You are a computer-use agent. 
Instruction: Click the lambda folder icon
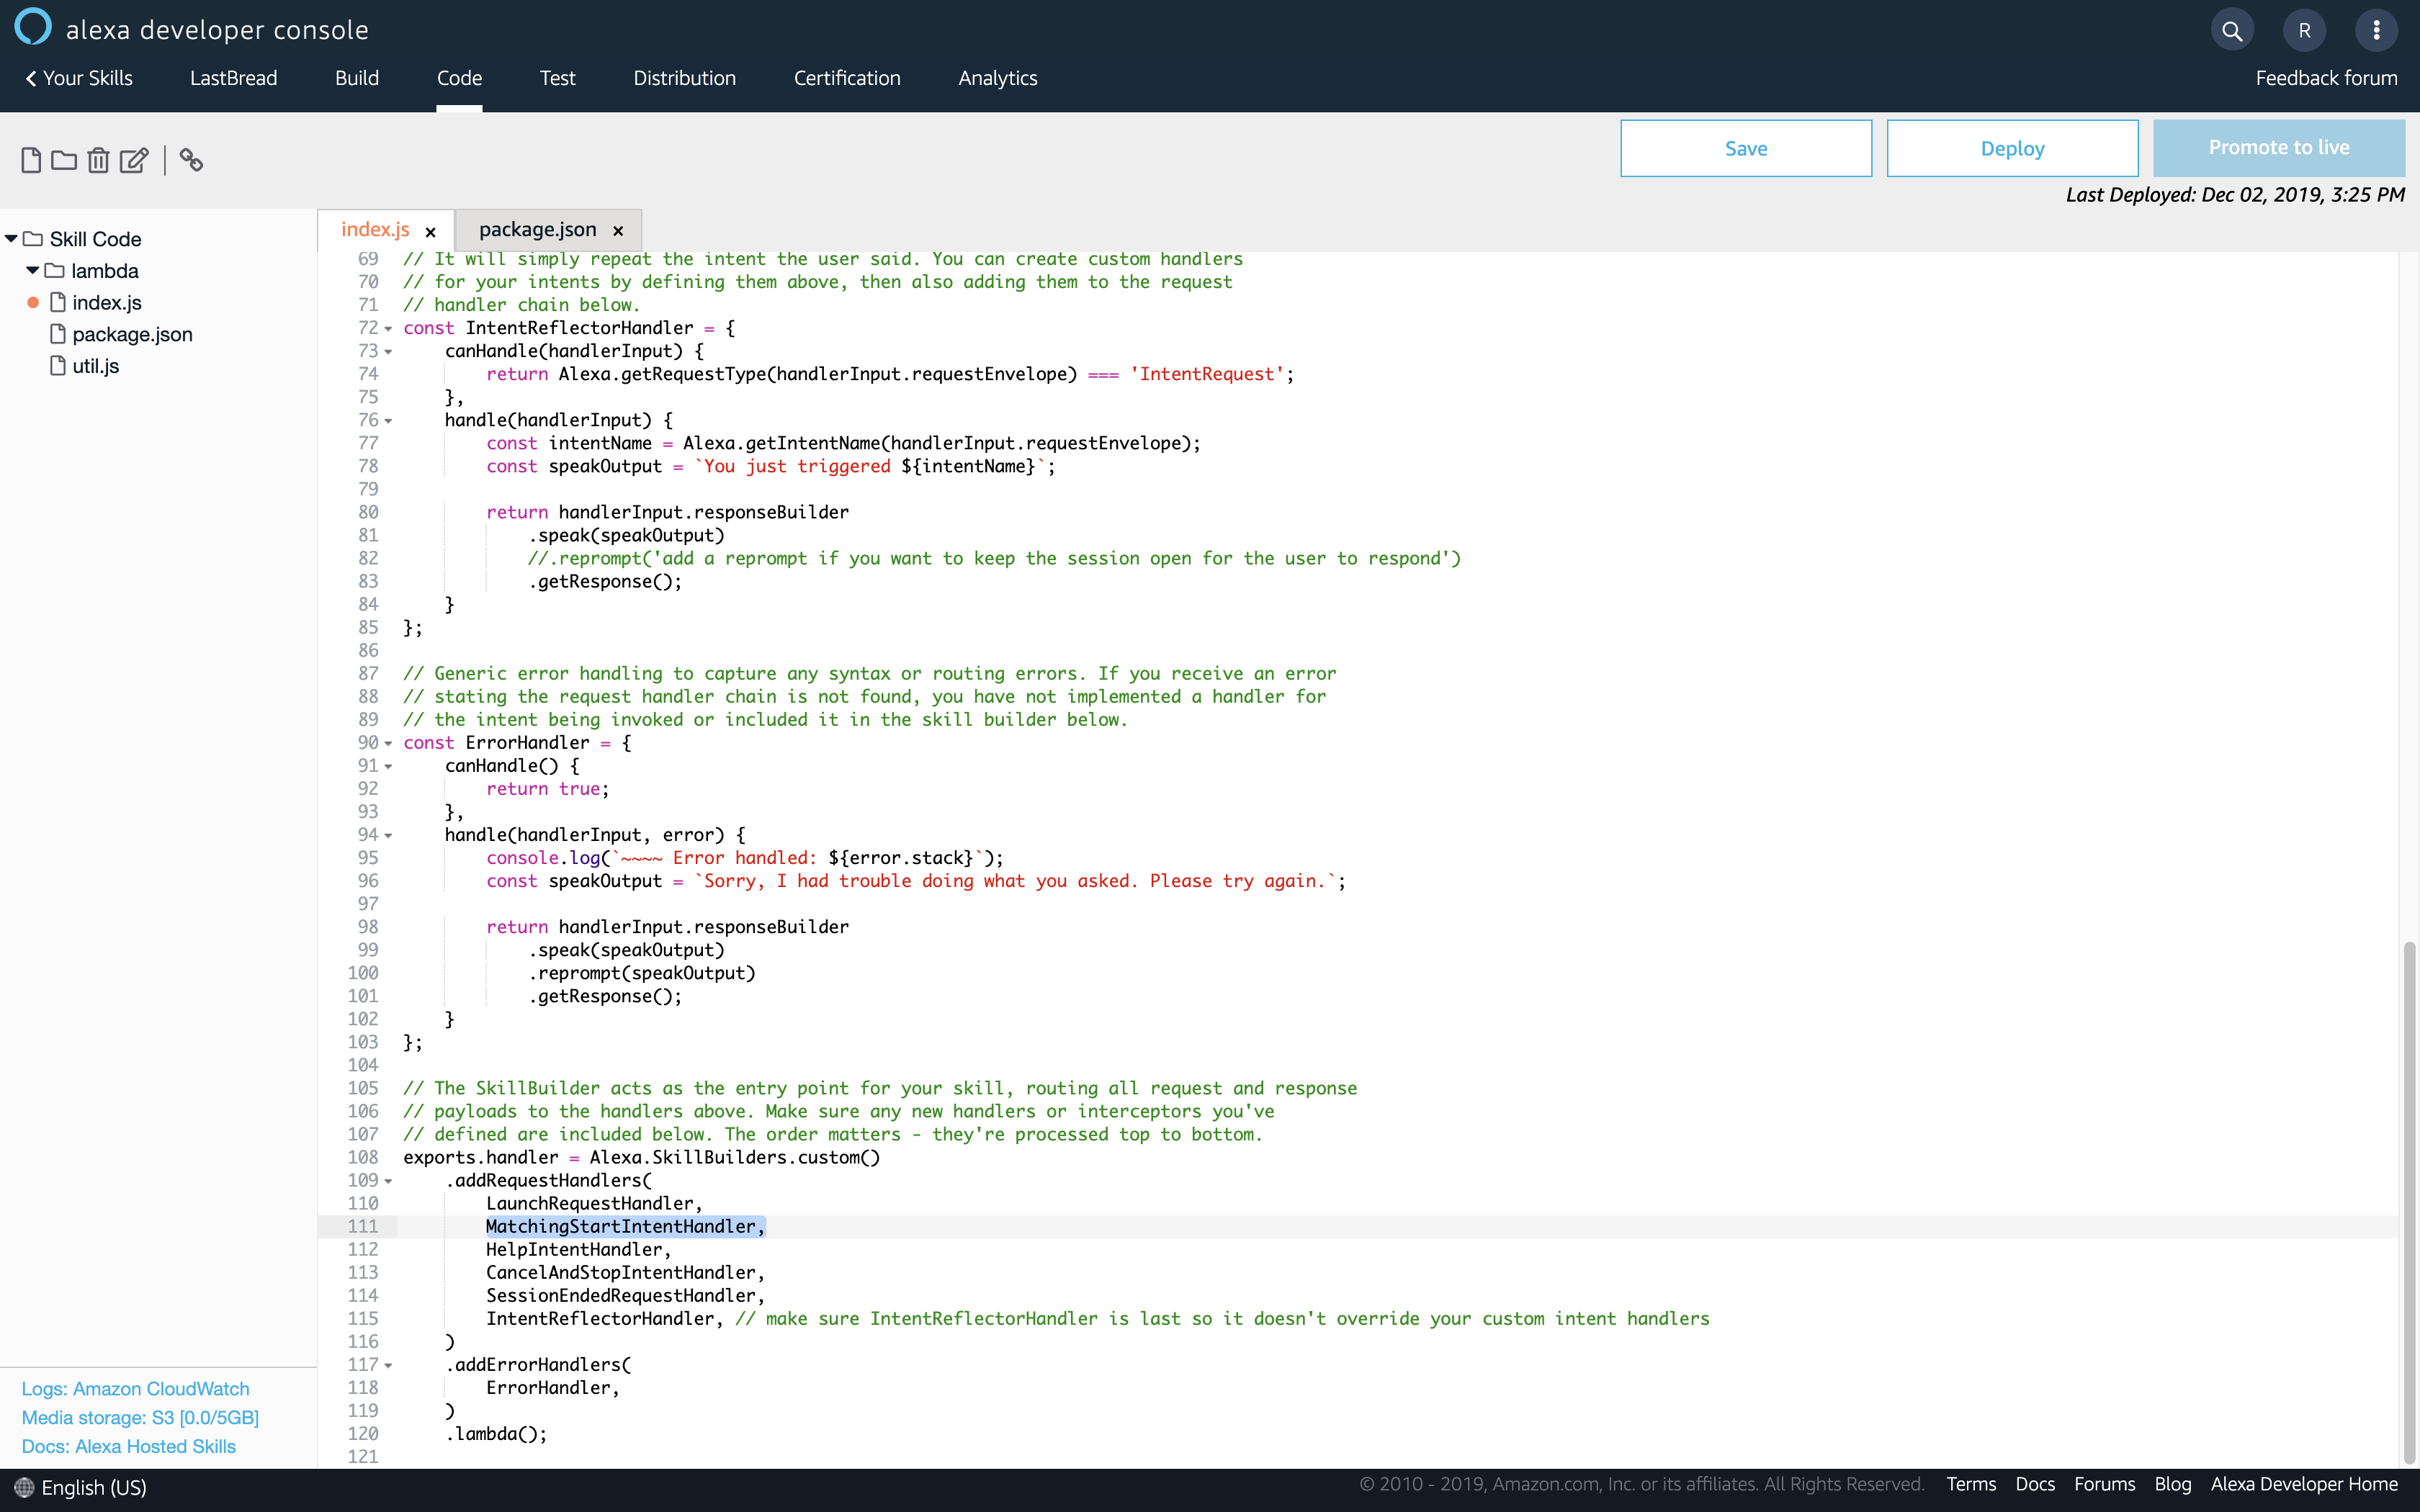click(55, 271)
